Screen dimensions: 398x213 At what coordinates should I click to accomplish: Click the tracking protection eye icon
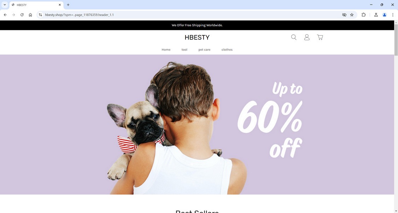click(x=344, y=15)
